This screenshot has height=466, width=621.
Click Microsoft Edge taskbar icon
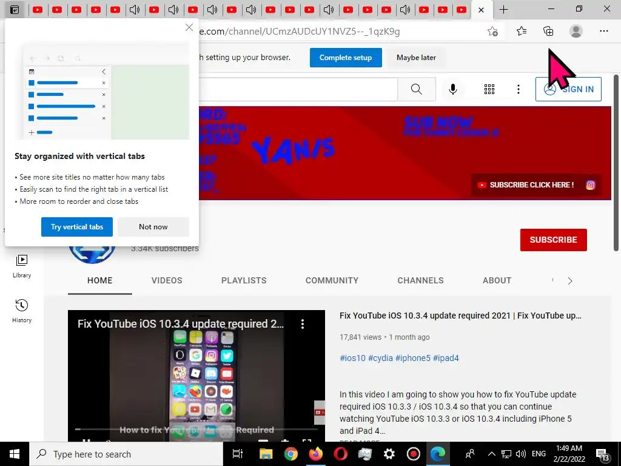[438, 454]
